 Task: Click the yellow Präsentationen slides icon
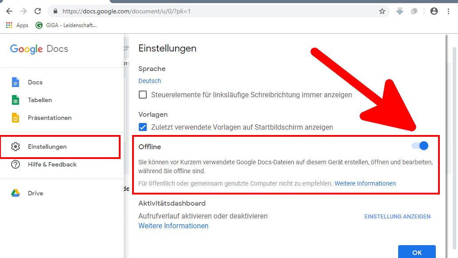[16, 118]
